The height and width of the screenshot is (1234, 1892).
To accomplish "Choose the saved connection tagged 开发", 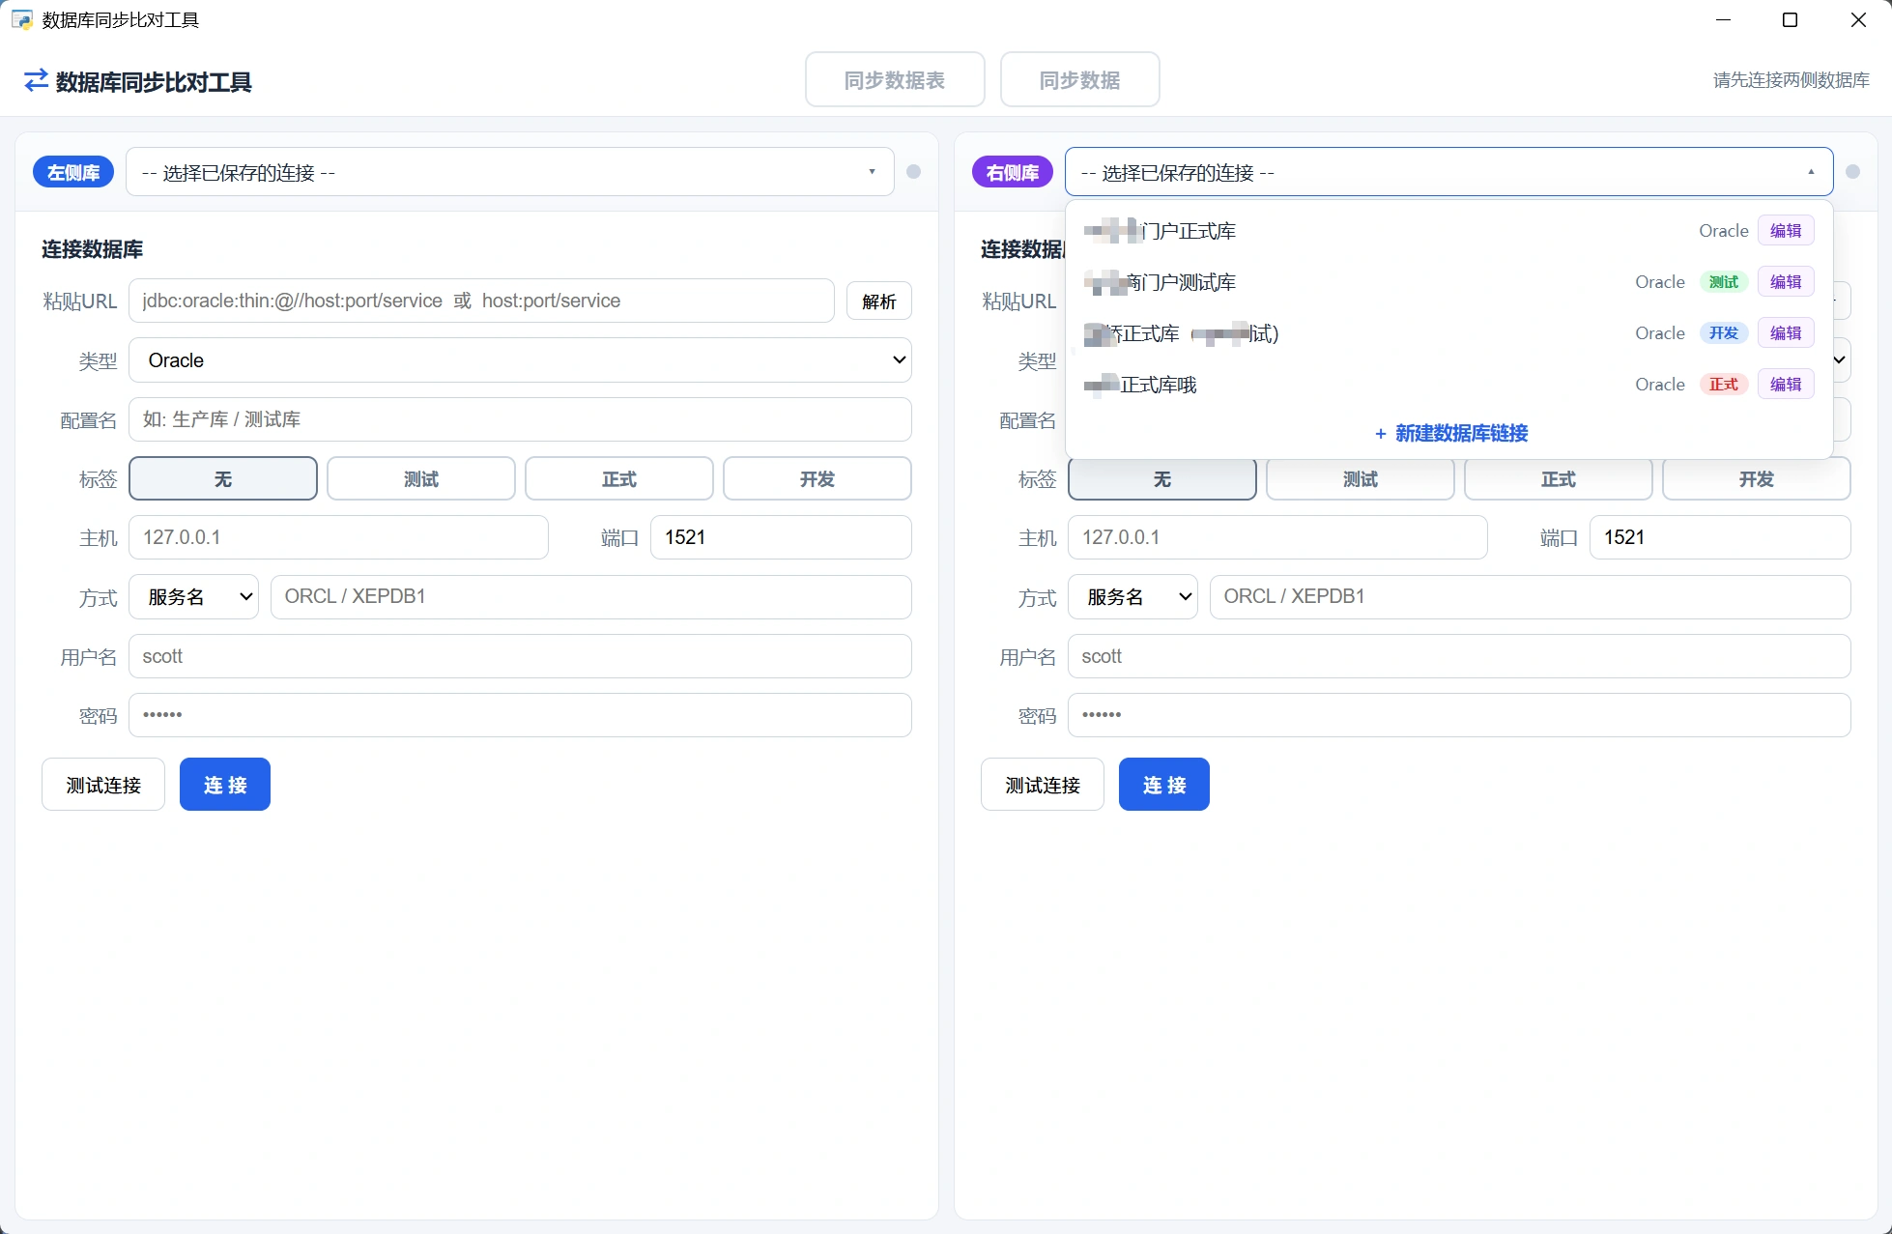I will 1449,333.
